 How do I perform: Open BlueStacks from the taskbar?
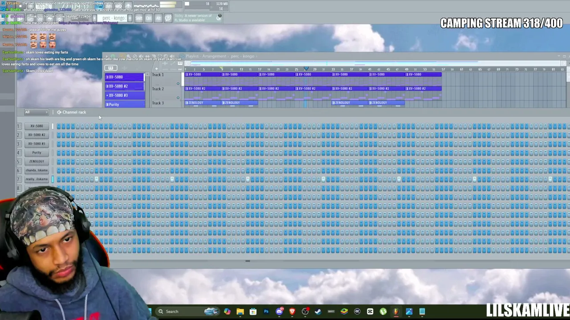pyautogui.click(x=344, y=312)
